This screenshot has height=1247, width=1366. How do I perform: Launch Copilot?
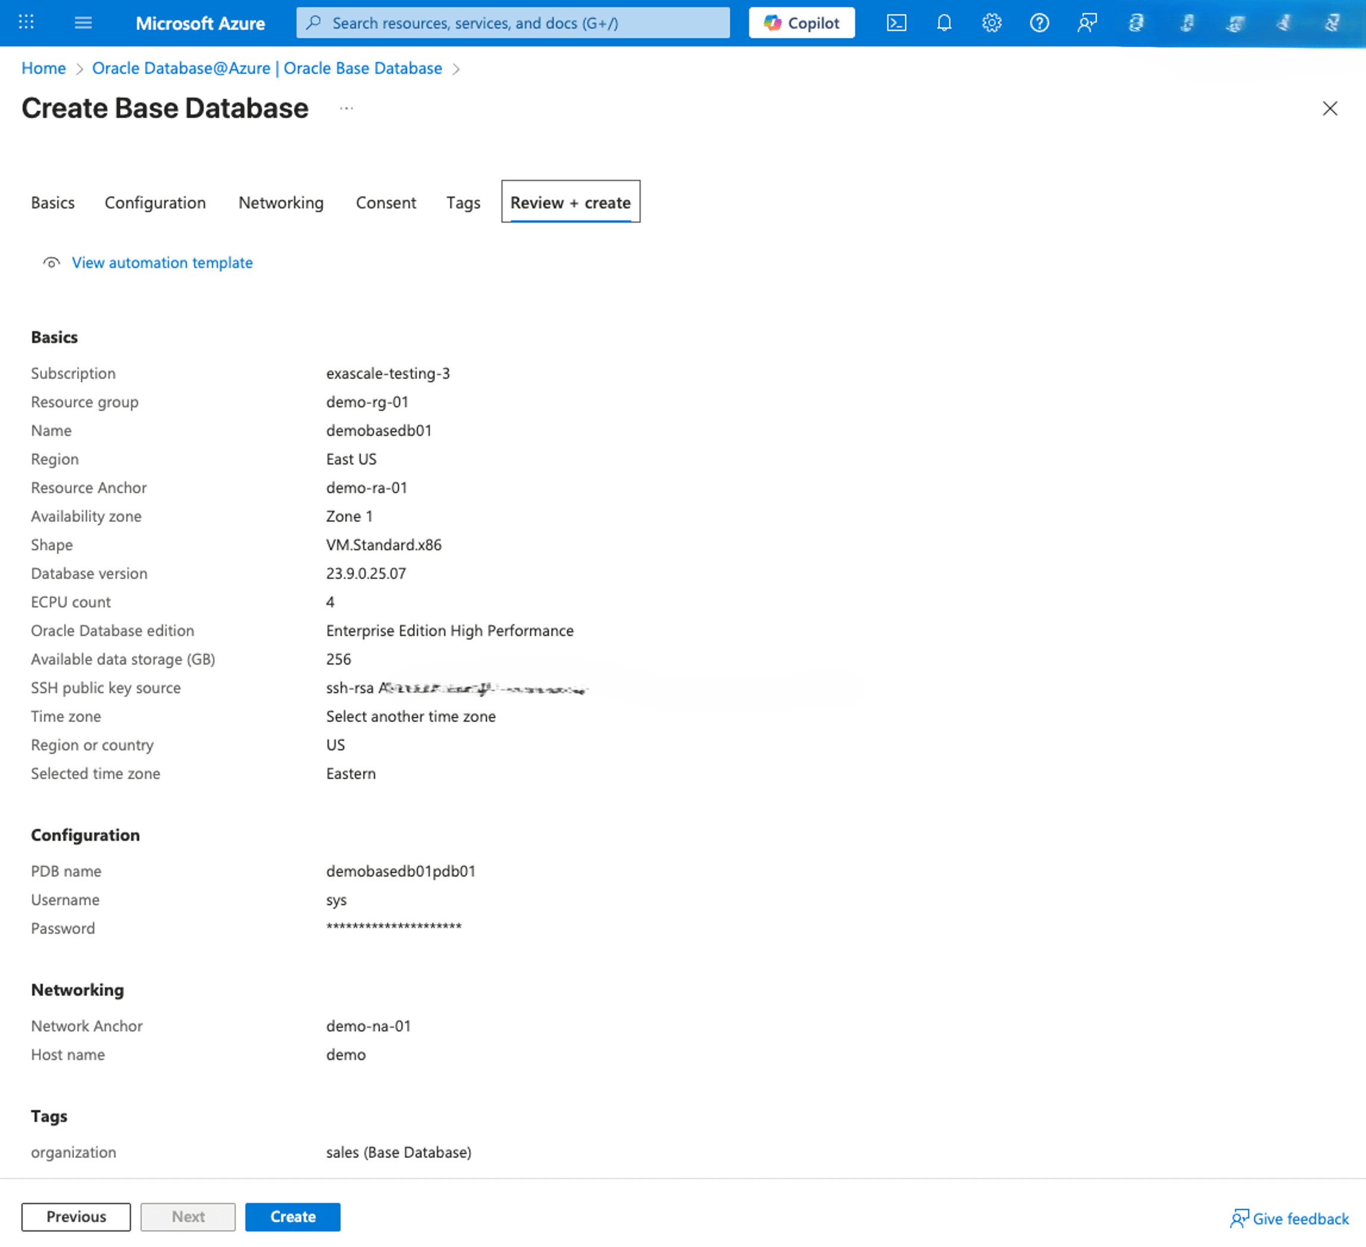tap(801, 23)
